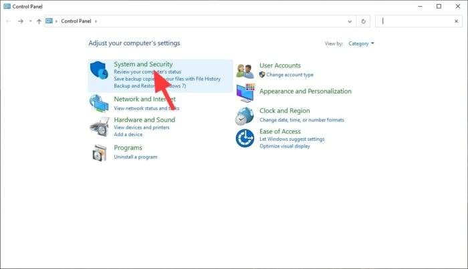Click the Control Panel title bar icon

tap(7, 6)
